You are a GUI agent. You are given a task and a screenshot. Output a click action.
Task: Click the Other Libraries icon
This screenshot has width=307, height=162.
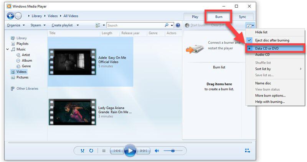[x=13, y=89]
